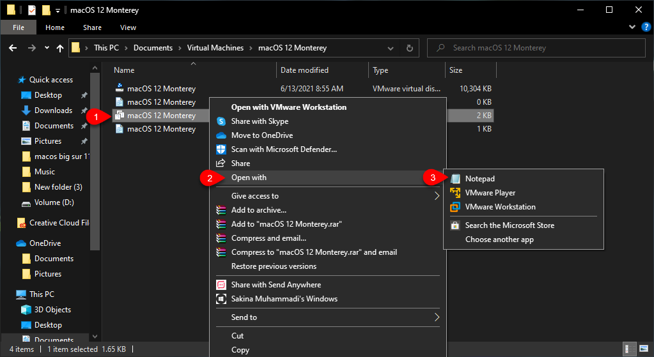Expand the Give access to submenu arrow

coord(437,196)
